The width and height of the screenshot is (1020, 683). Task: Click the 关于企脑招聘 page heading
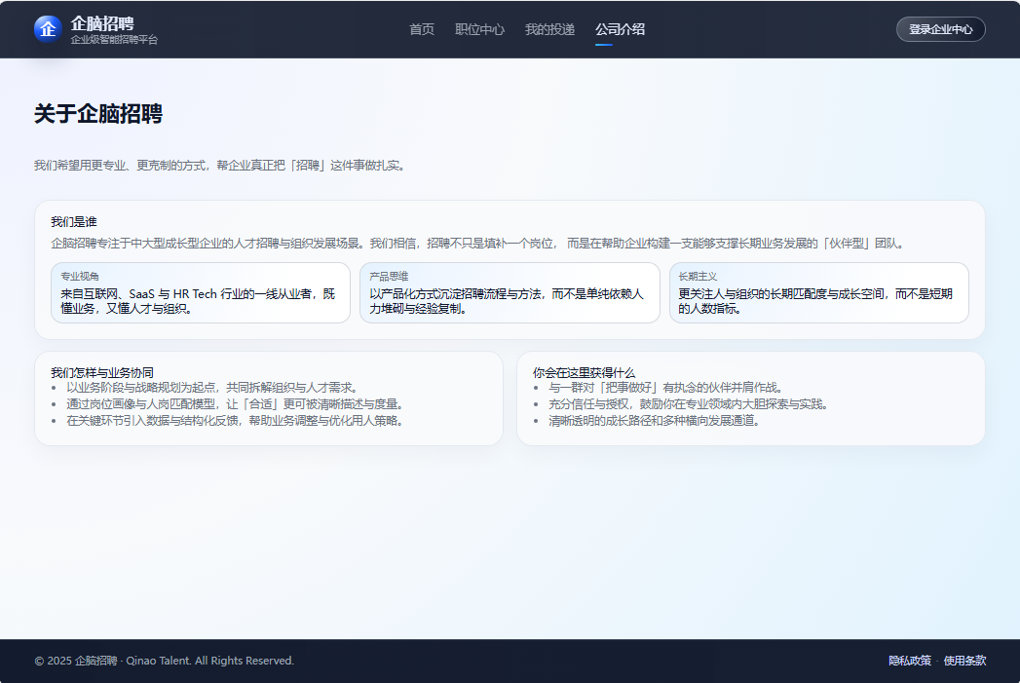[x=98, y=114]
